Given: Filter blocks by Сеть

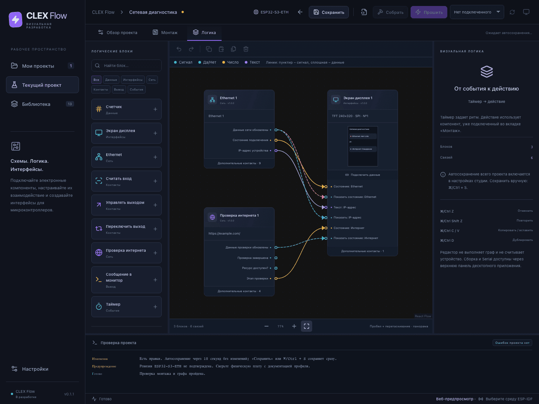Looking at the screenshot, I should 152,80.
